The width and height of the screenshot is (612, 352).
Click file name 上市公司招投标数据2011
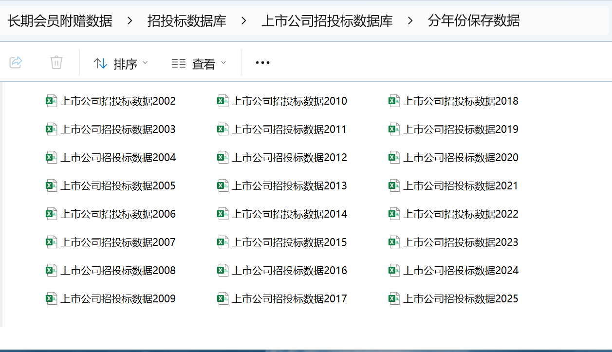[290, 129]
